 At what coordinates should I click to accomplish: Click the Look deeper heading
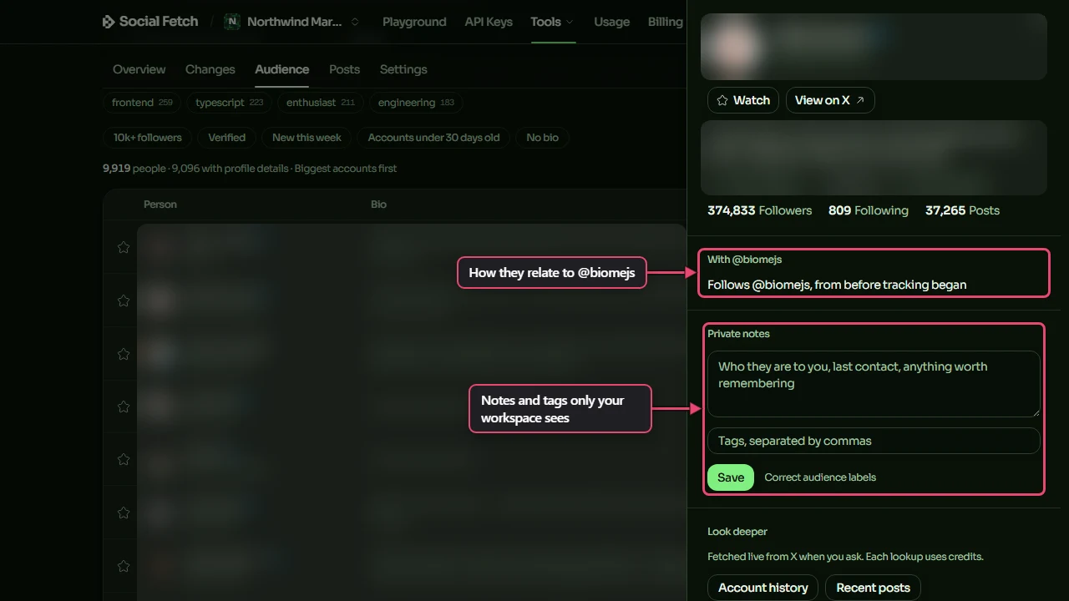[737, 532]
